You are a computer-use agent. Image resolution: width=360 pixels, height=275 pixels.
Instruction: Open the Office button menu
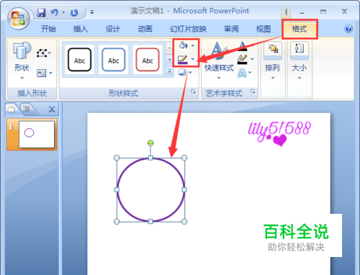[x=19, y=19]
